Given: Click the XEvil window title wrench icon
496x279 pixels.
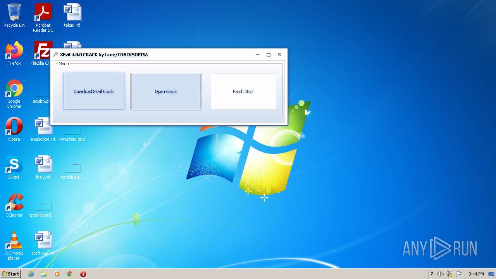Looking at the screenshot, I should (56, 55).
